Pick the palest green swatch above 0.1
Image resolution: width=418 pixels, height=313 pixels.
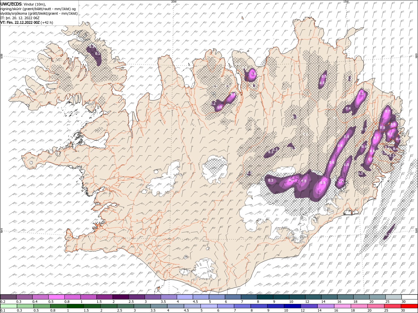(8, 306)
